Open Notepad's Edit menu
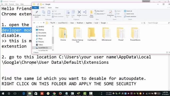170x96 pixels. click(x=6, y=4)
